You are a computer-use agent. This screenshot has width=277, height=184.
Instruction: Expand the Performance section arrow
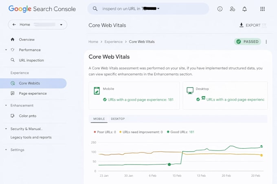click(x=6, y=50)
